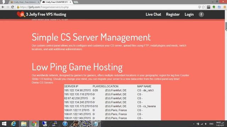Click server IP 195.122.134.245:27015
227x127 pixels.
pos(78,102)
